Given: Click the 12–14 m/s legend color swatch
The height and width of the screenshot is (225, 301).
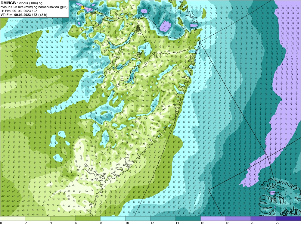Looking at the screenshot, I should 163,219.
